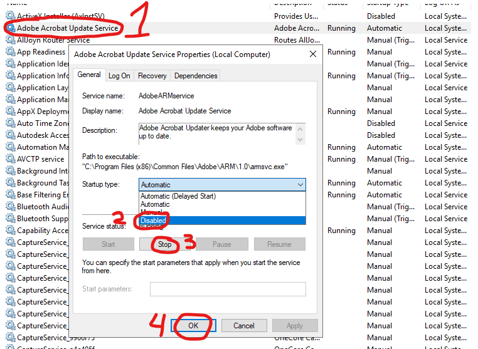The image size is (478, 349).
Task: Select the AllJoyn Router Service name
Action: [x=53, y=40]
